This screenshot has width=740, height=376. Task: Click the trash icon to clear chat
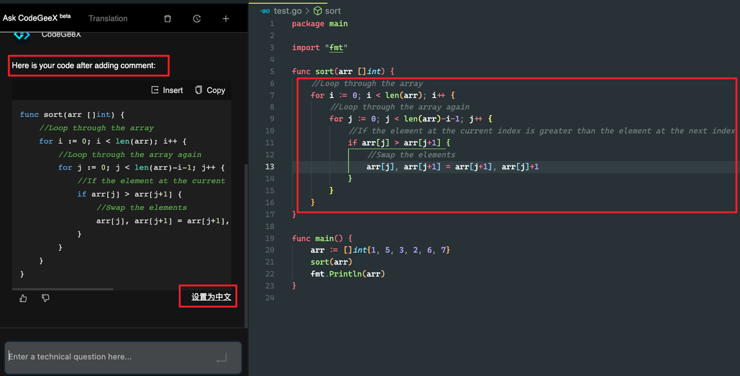pyautogui.click(x=168, y=19)
